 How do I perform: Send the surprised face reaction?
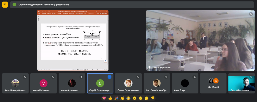[x=135, y=98]
